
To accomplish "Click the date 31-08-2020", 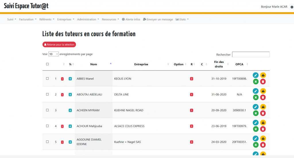I will coord(219,95).
